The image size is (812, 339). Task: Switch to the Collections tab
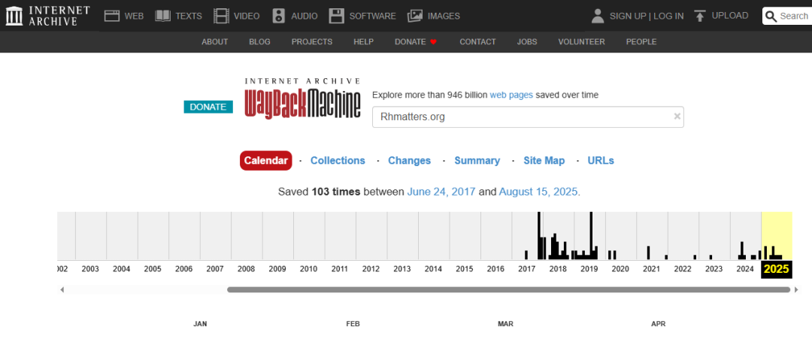[x=338, y=160]
